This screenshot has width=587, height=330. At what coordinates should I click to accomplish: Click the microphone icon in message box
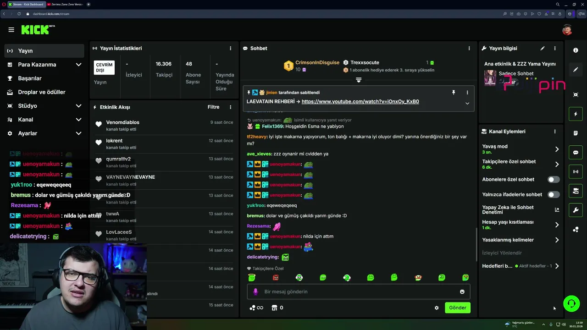tap(256, 291)
